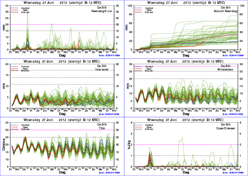Select 'Ens mn' legend entry in Accum Neerslag chart
The width and height of the screenshot is (248, 176).
149,12
